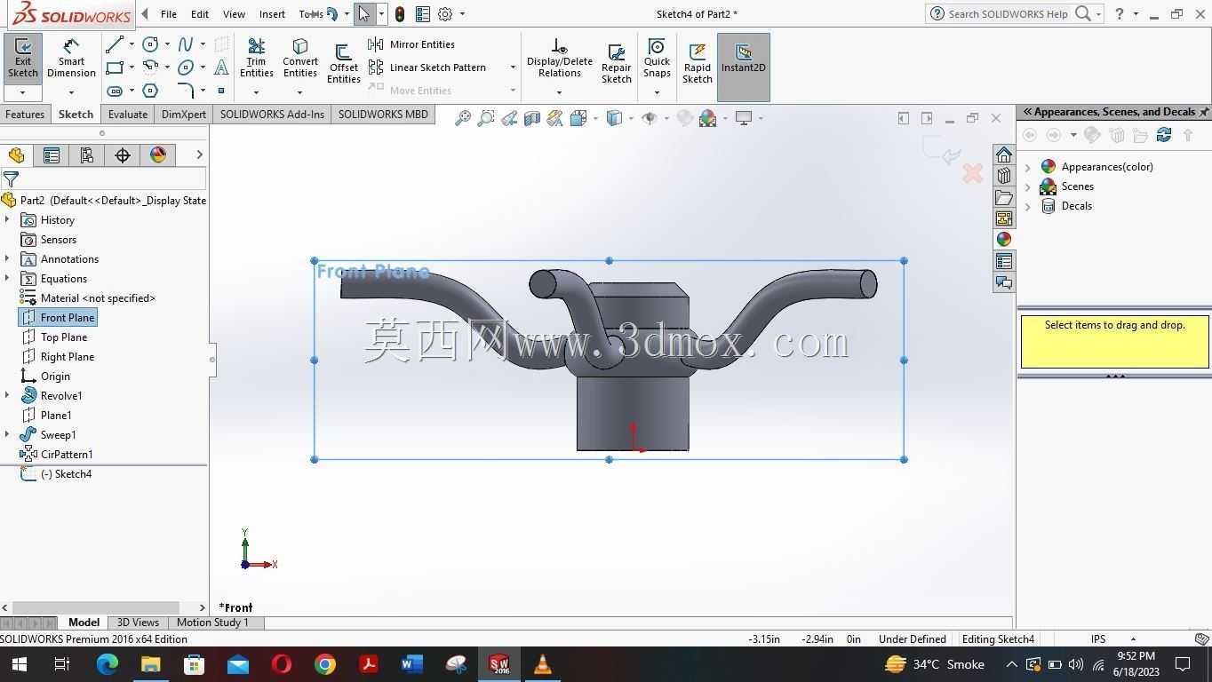Screen dimensions: 1212x682
Task: Open the Insert menu
Action: 272,14
